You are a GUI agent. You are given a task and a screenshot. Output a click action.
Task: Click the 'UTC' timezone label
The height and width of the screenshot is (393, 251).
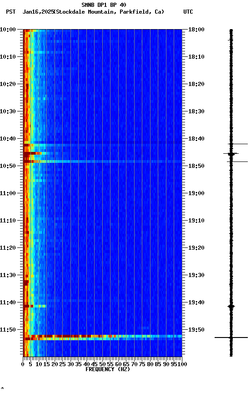188,12
